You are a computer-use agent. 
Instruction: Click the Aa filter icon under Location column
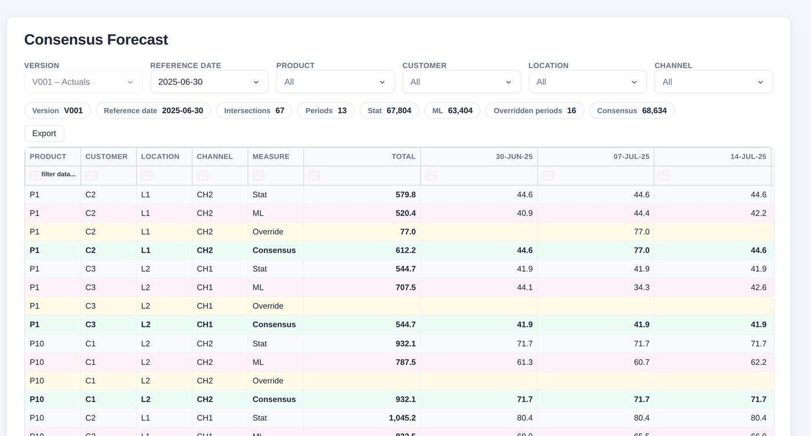[147, 175]
